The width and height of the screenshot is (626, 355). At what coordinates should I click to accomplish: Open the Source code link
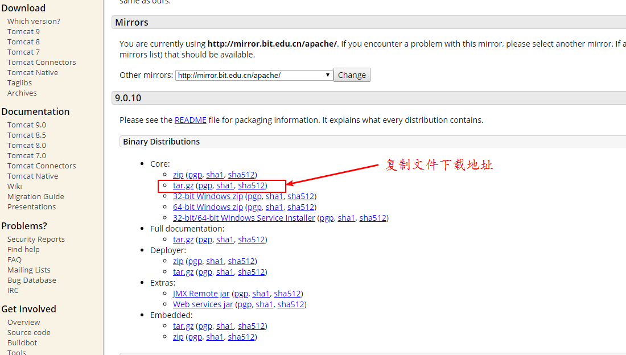click(29, 333)
